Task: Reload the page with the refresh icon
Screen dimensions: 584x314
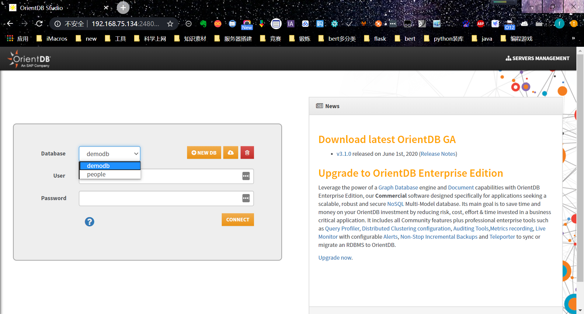Action: (39, 24)
